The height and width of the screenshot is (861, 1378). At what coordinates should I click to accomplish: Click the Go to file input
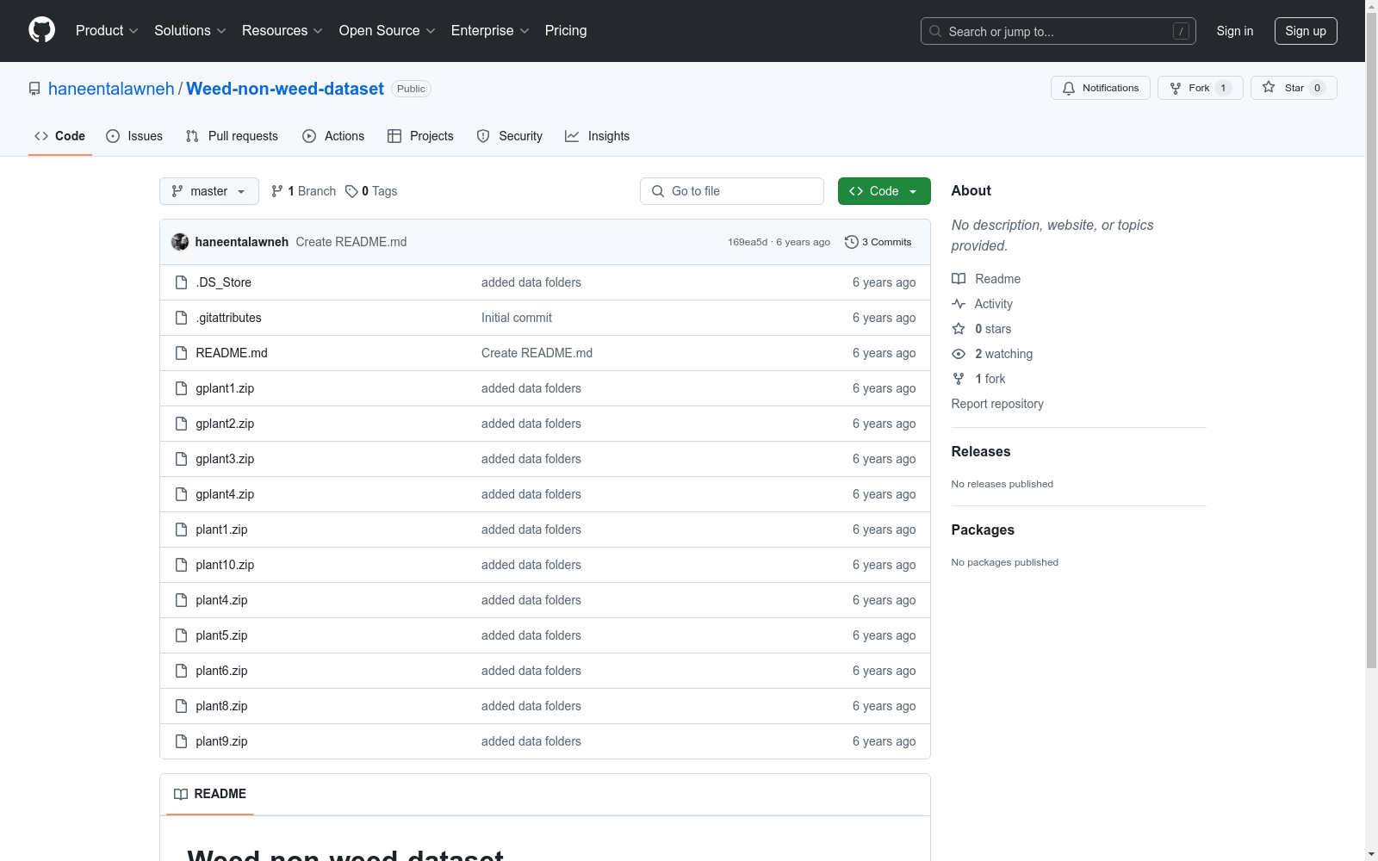click(732, 191)
